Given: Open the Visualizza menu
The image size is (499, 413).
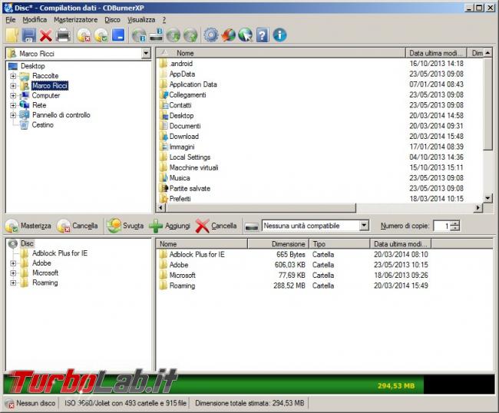Looking at the screenshot, I should tap(141, 20).
